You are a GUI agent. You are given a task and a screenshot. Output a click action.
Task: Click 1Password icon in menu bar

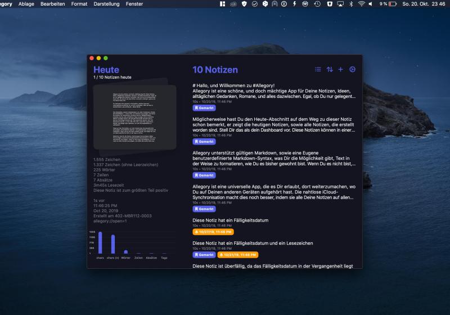coord(284,4)
